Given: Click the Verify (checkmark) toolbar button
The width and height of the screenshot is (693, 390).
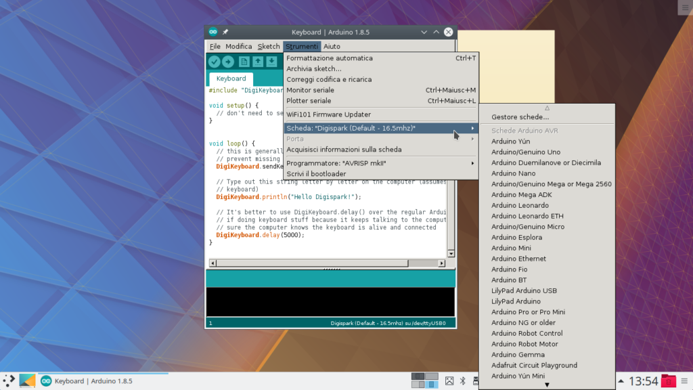Looking at the screenshot, I should tap(215, 62).
